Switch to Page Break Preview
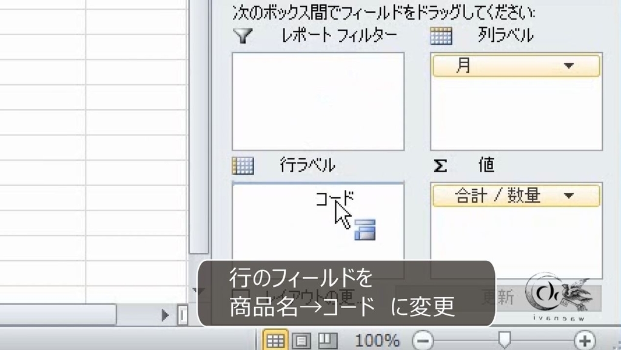Viewport: 621px width, 350px height. click(328, 340)
